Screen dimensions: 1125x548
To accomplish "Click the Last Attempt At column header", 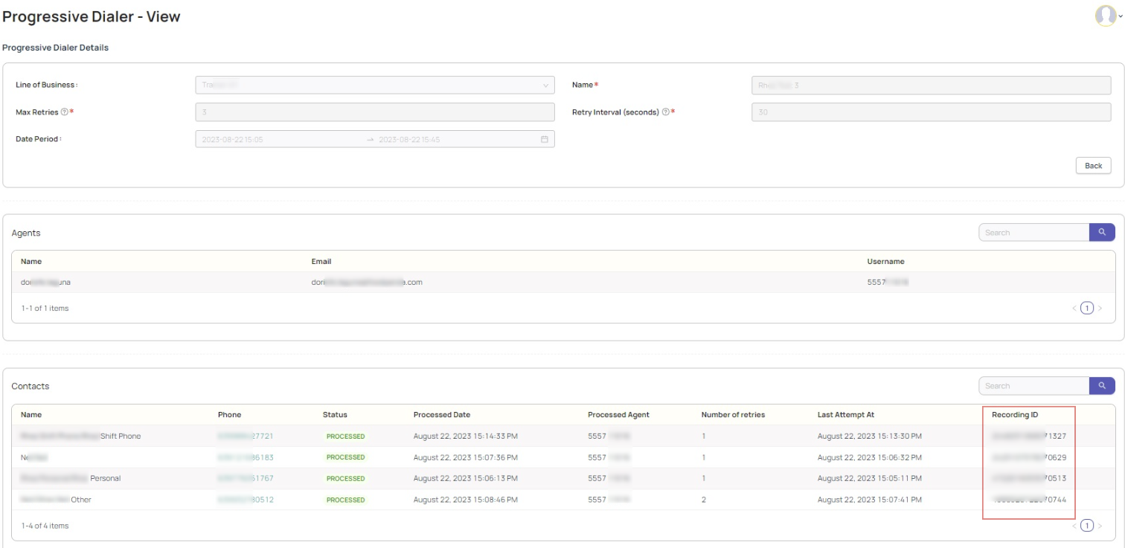I will click(x=847, y=415).
